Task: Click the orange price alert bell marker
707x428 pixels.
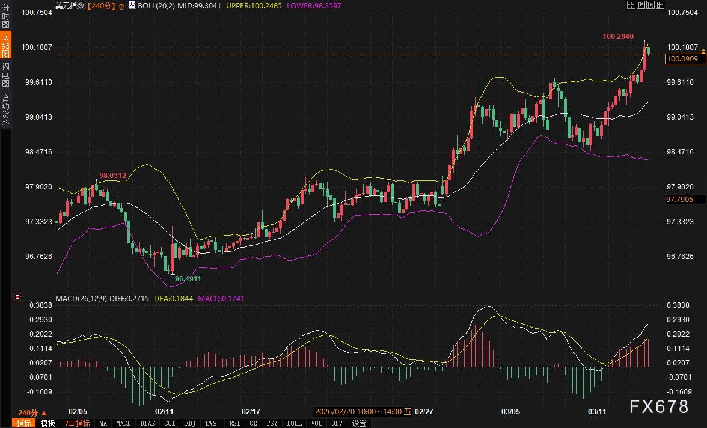Action: pyautogui.click(x=702, y=52)
